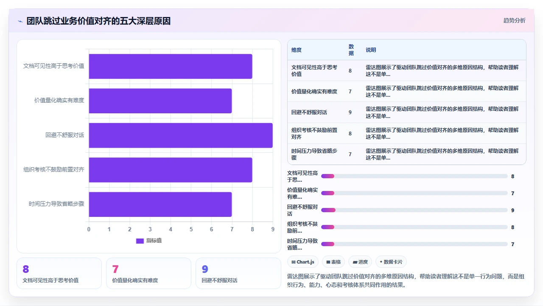Image resolution: width=543 pixels, height=306 pixels.
Task: Open the stat card showing 9 回避不舒服对话
Action: coord(238,273)
